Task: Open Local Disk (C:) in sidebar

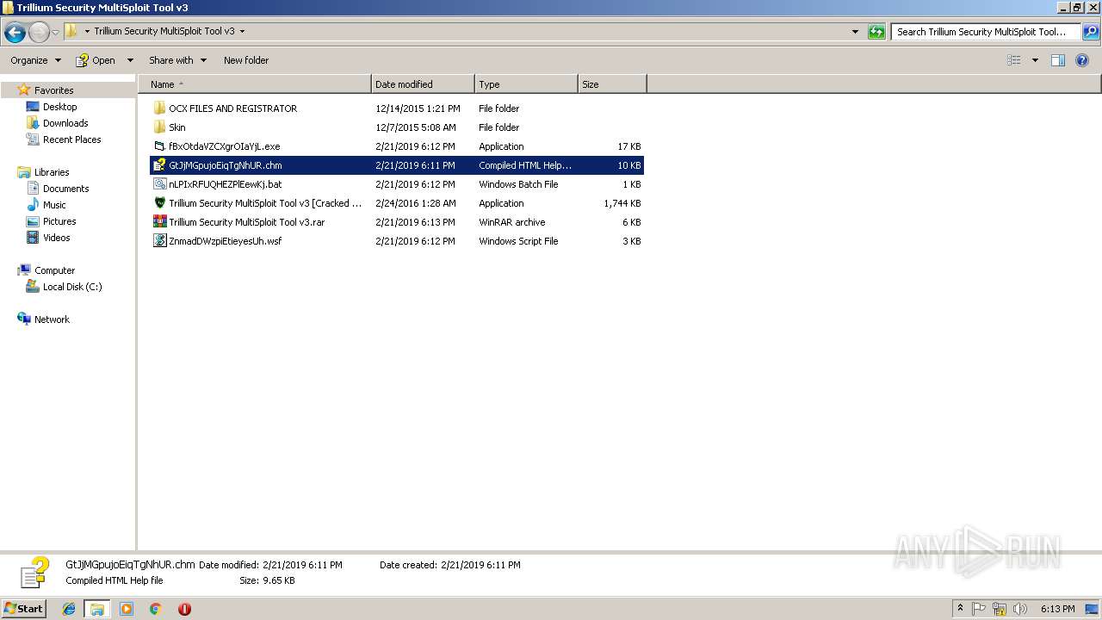Action: coord(72,287)
